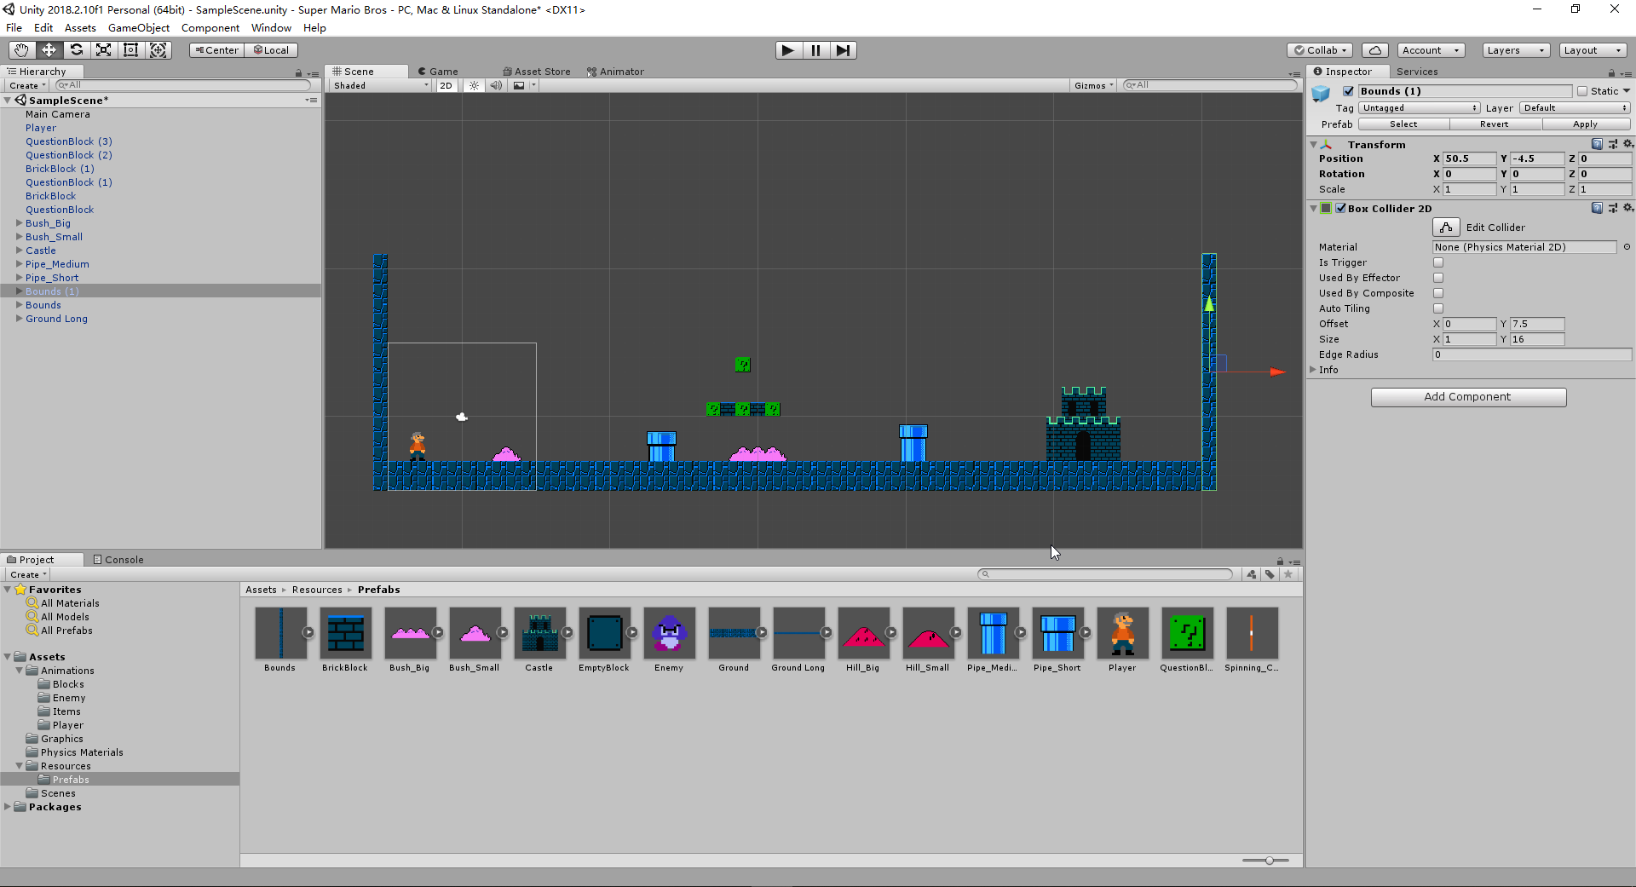1636x887 pixels.
Task: Enable Used By Effector checkbox
Action: click(x=1438, y=278)
